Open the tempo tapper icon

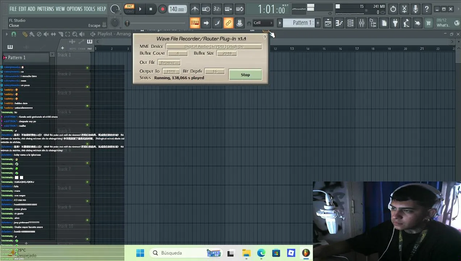406,23
